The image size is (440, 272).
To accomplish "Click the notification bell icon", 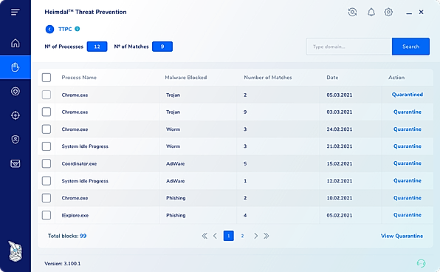I will pyautogui.click(x=371, y=12).
